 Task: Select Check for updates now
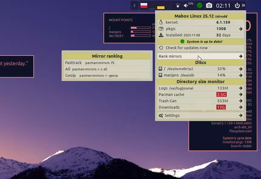click(187, 48)
